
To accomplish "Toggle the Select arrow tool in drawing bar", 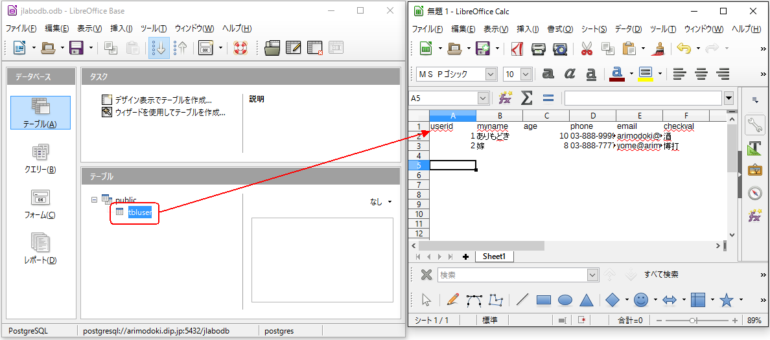I will pyautogui.click(x=426, y=300).
